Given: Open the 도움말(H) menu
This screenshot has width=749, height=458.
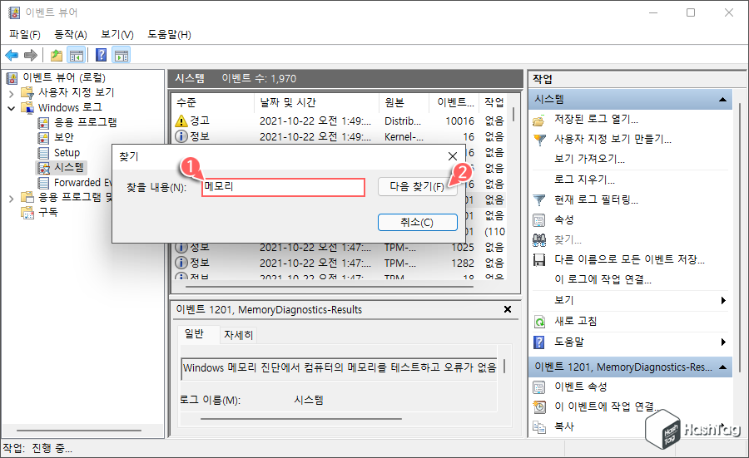Looking at the screenshot, I should [x=169, y=34].
